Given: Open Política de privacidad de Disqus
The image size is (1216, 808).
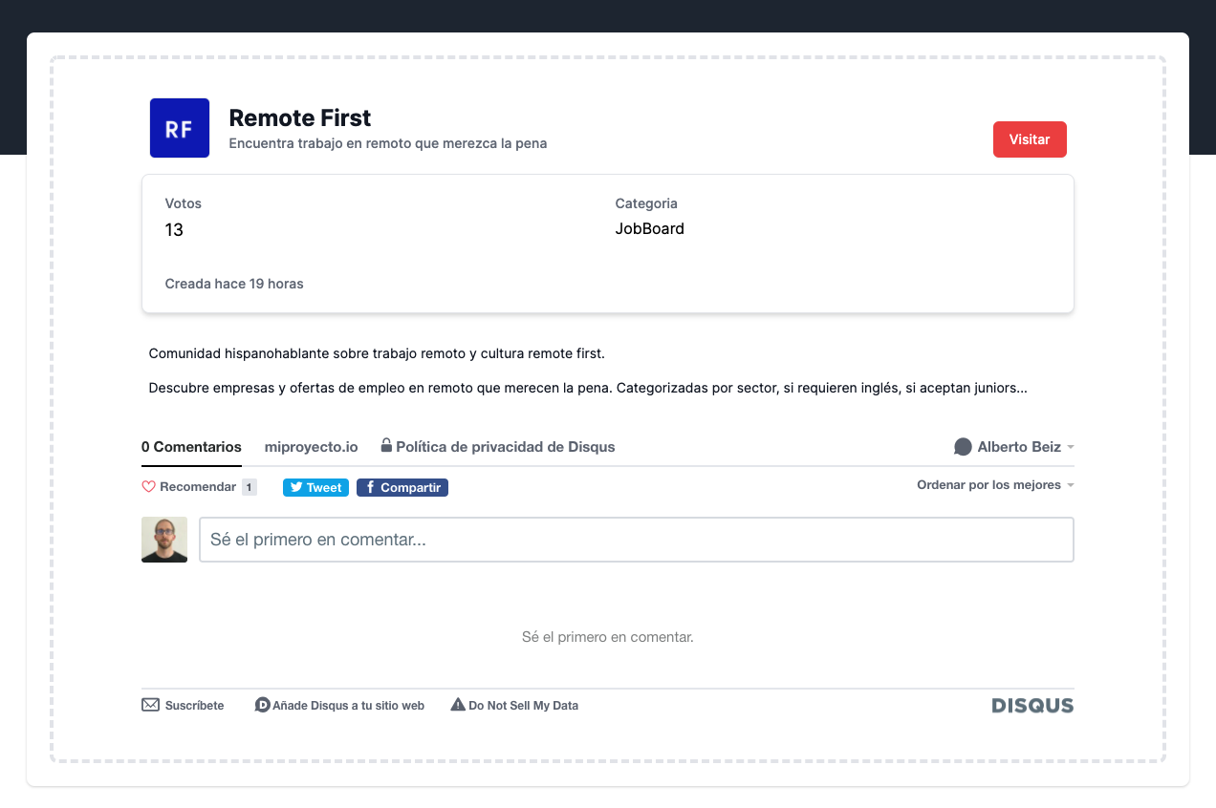Looking at the screenshot, I should click(x=506, y=447).
